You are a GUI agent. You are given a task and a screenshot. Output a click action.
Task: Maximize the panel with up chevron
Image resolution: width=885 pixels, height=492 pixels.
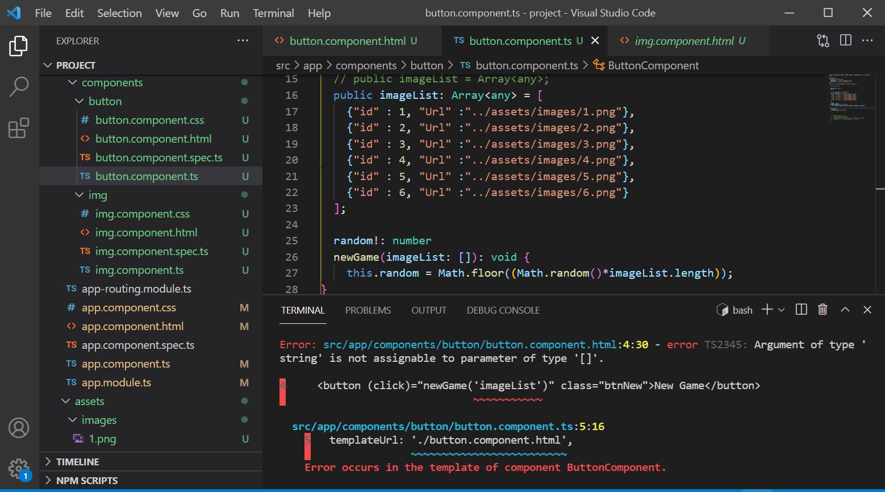pos(845,310)
